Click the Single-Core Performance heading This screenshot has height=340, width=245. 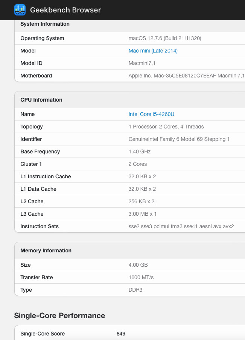pyautogui.click(x=59, y=315)
